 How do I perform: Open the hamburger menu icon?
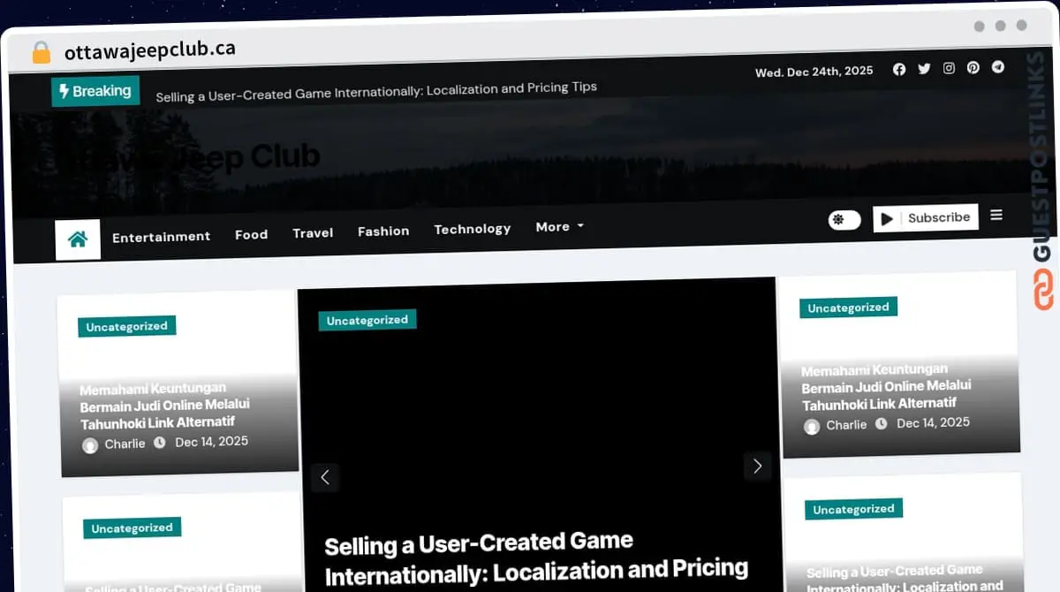point(996,215)
